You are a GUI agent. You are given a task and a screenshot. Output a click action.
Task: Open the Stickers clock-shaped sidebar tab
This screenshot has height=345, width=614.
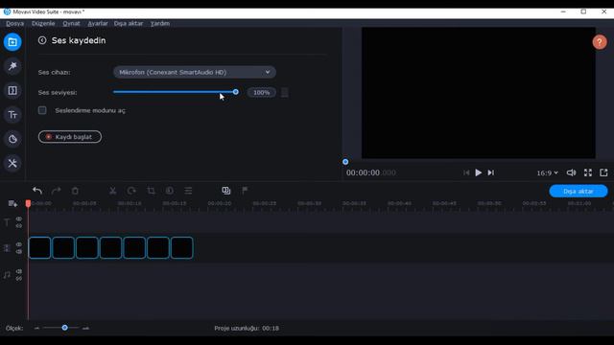click(12, 139)
